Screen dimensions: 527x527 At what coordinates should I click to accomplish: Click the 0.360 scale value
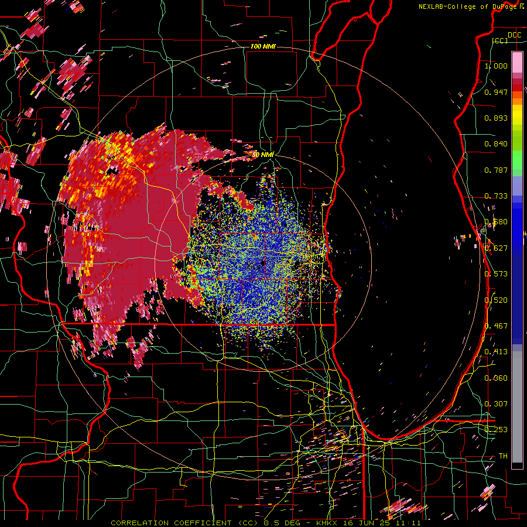[496, 378]
